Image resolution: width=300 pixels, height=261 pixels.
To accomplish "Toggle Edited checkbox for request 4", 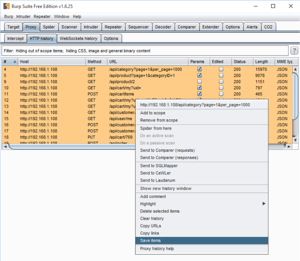I will 221,69.
